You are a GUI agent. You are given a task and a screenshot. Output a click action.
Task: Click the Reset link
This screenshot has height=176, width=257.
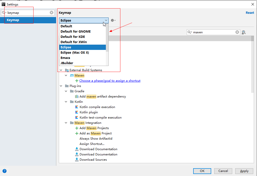(250, 13)
